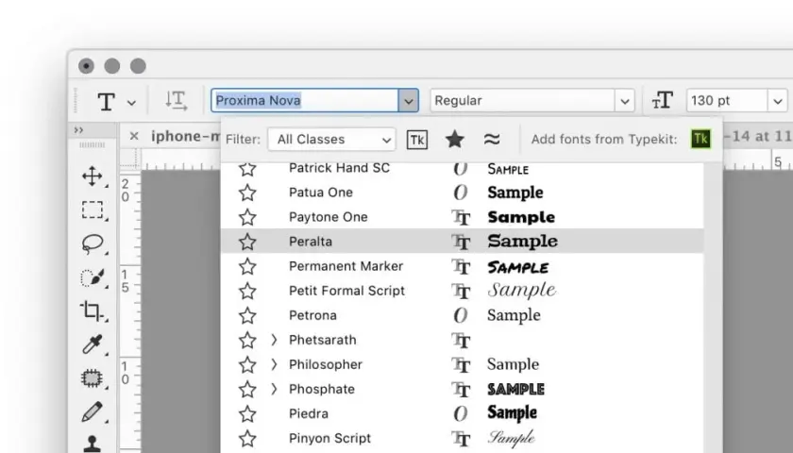Favorite the Peralta font star

(247, 242)
